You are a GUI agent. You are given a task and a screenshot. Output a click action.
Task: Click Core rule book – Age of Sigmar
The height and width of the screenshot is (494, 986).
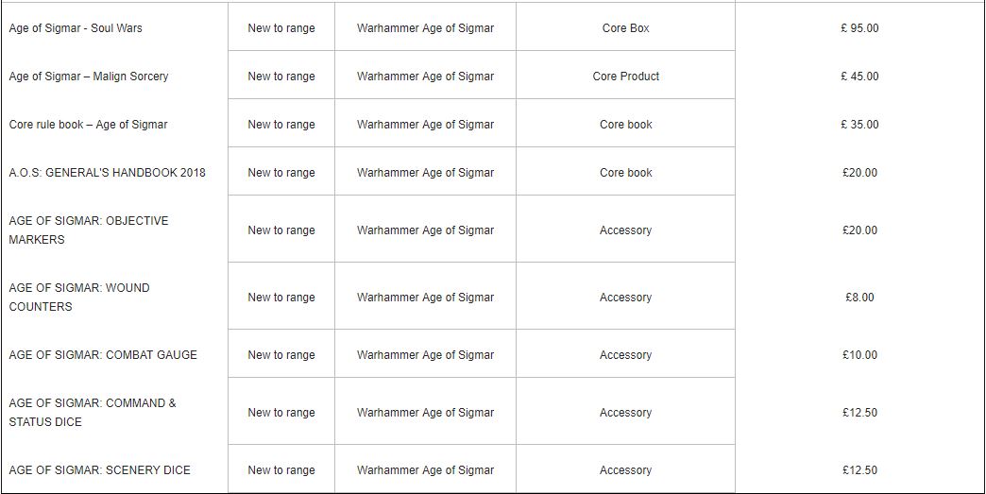88,125
